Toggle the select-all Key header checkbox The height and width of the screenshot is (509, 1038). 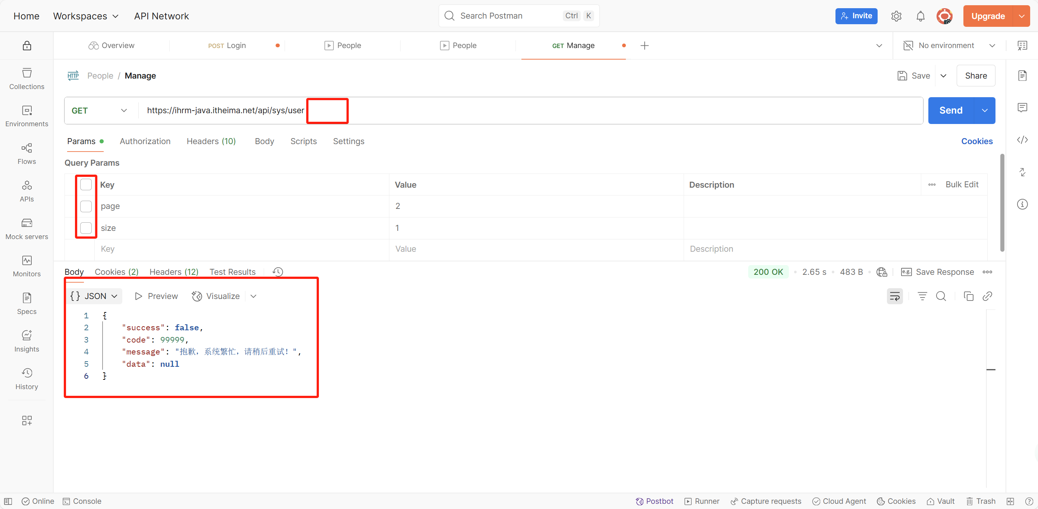(86, 185)
